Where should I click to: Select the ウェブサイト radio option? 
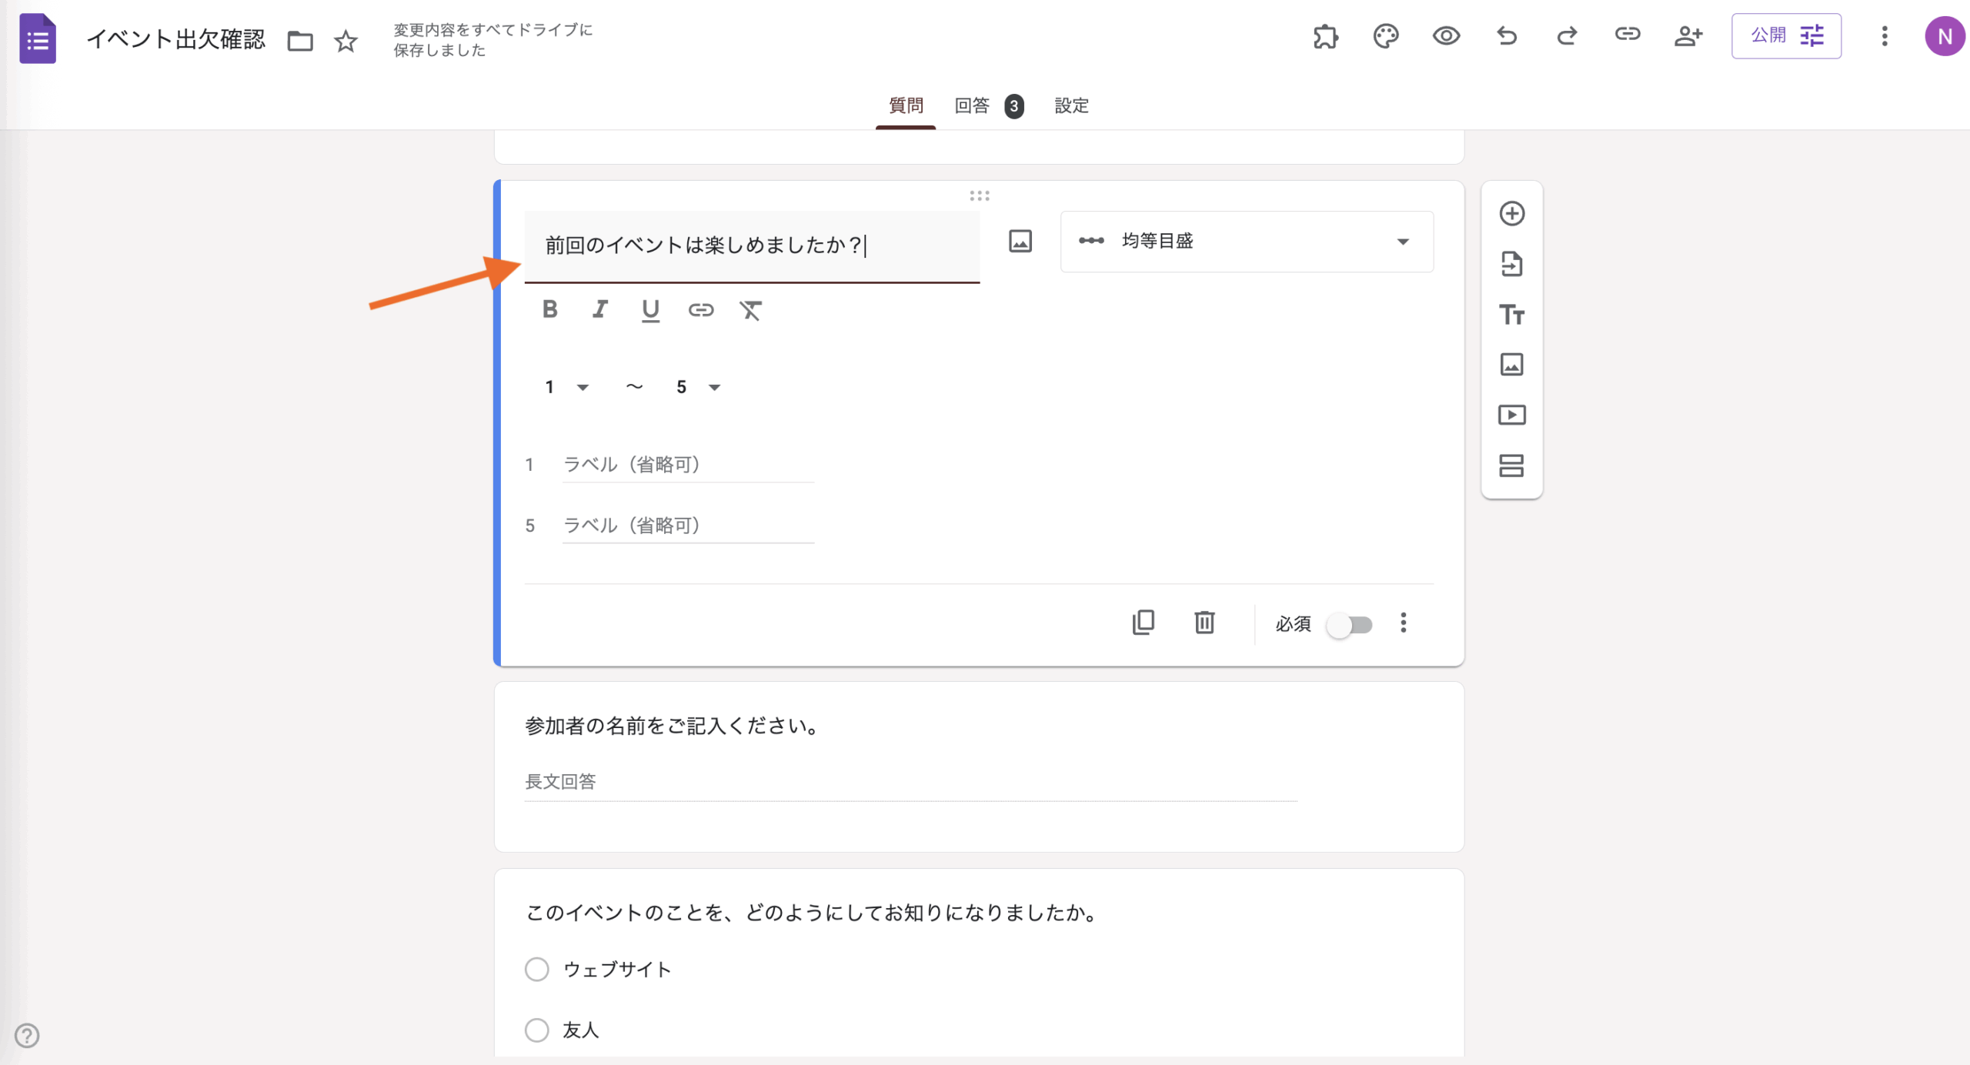coord(537,969)
